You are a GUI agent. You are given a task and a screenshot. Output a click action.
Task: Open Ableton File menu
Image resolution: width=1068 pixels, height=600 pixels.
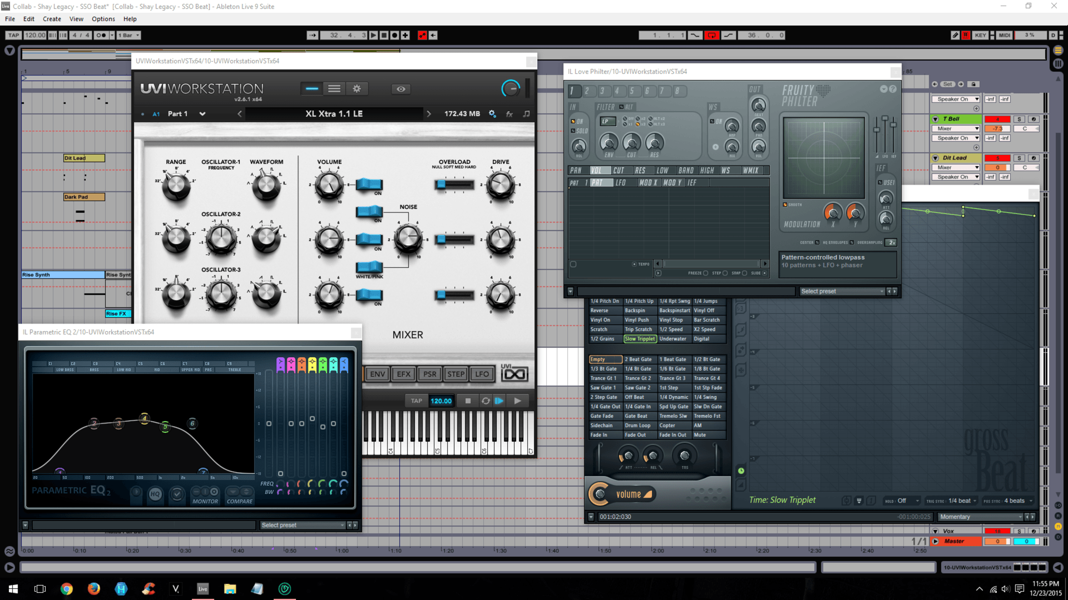point(10,19)
